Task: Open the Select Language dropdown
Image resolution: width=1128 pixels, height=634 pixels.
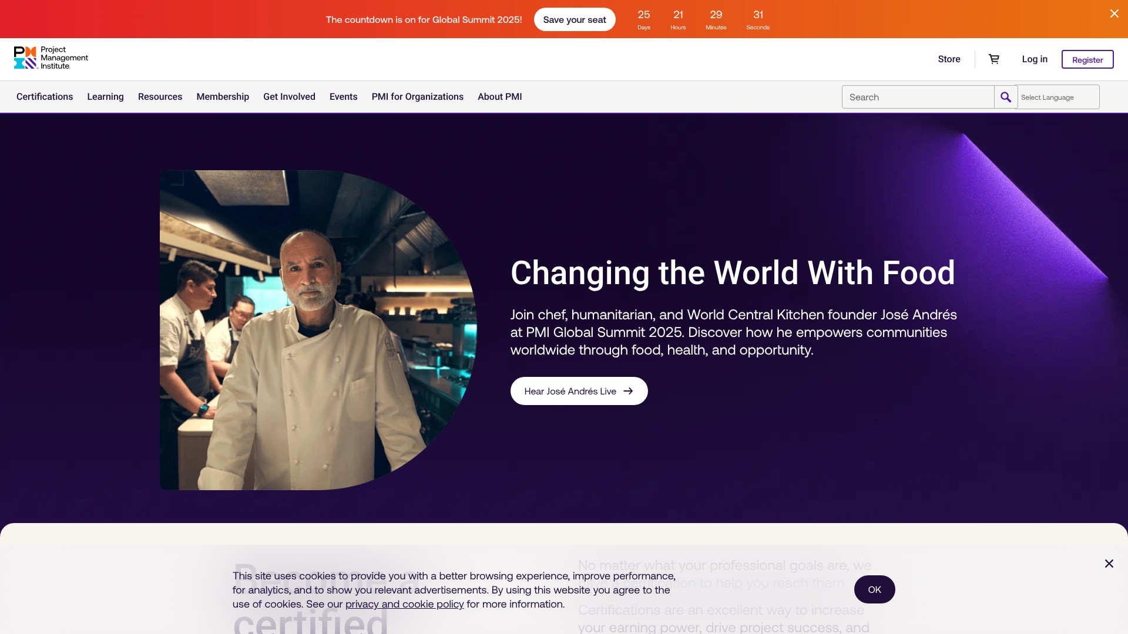Action: [1058, 97]
